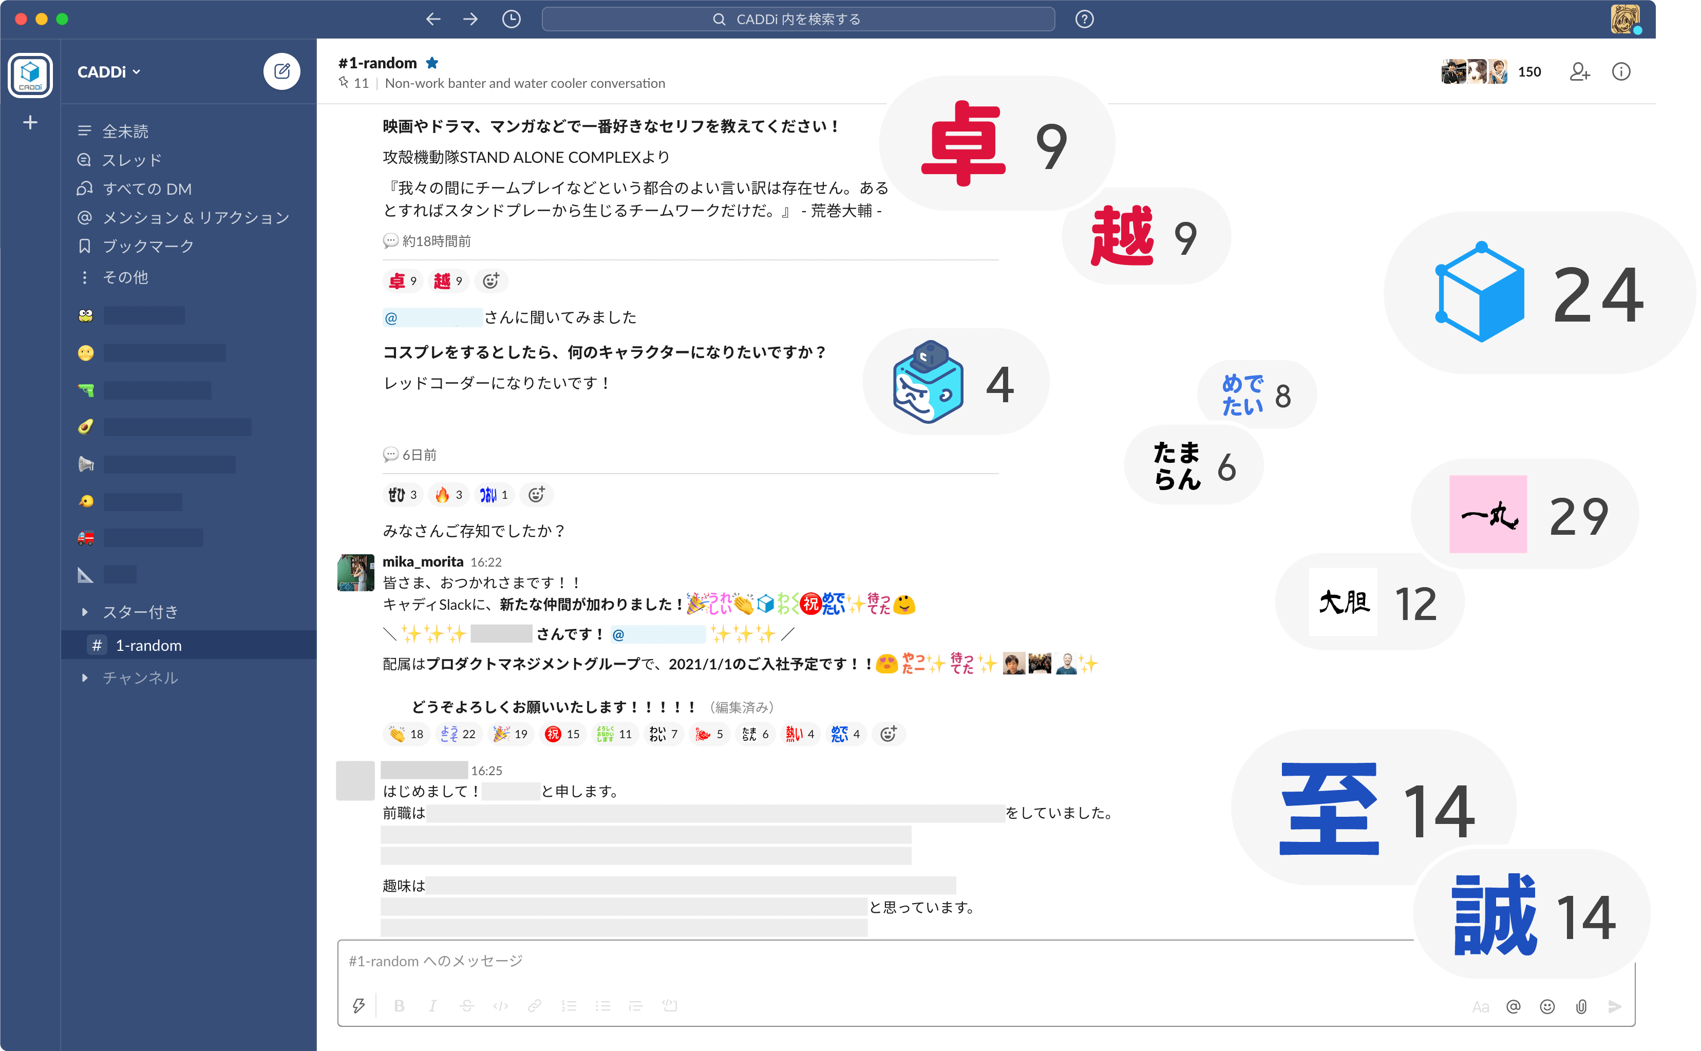Open the user profile avatar menu
The height and width of the screenshot is (1051, 1701).
pyautogui.click(x=1626, y=20)
